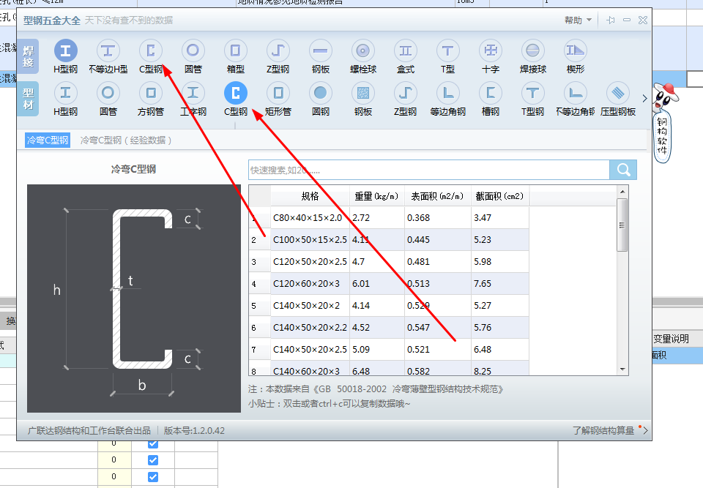Click the 规格 column header
703x488 pixels.
310,196
